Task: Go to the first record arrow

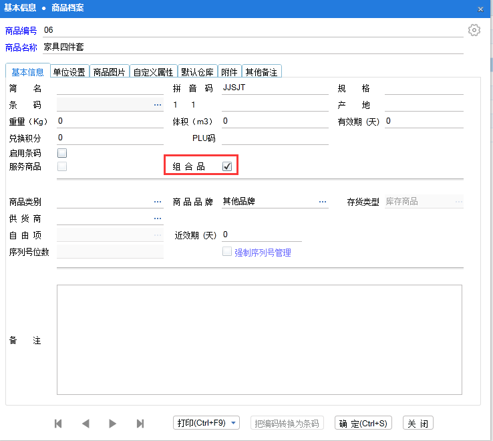Action: [58, 424]
